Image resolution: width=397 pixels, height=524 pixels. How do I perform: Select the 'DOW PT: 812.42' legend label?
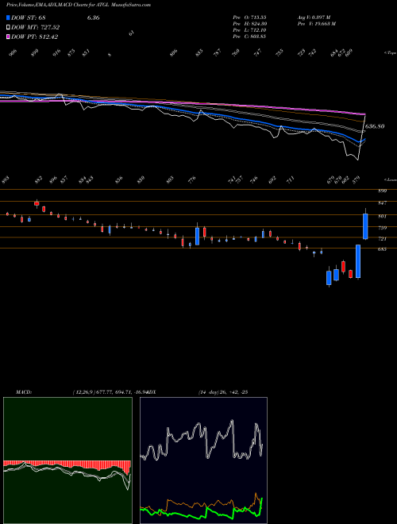point(34,37)
